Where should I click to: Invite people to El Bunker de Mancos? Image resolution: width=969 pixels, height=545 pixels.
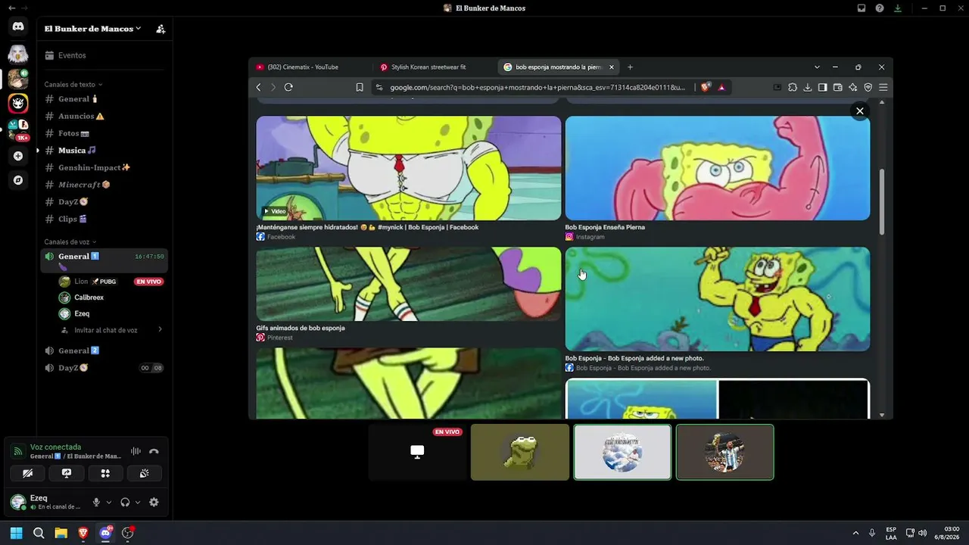coord(160,29)
